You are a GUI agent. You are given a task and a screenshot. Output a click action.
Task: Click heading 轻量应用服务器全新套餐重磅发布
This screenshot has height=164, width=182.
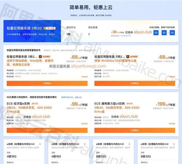[24, 50]
